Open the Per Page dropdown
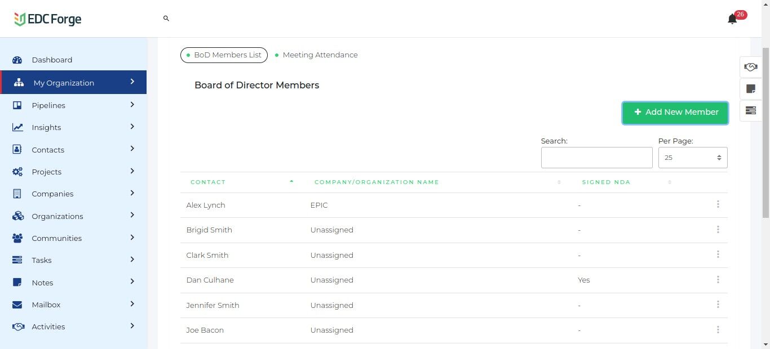This screenshot has width=770, height=349. tap(692, 158)
